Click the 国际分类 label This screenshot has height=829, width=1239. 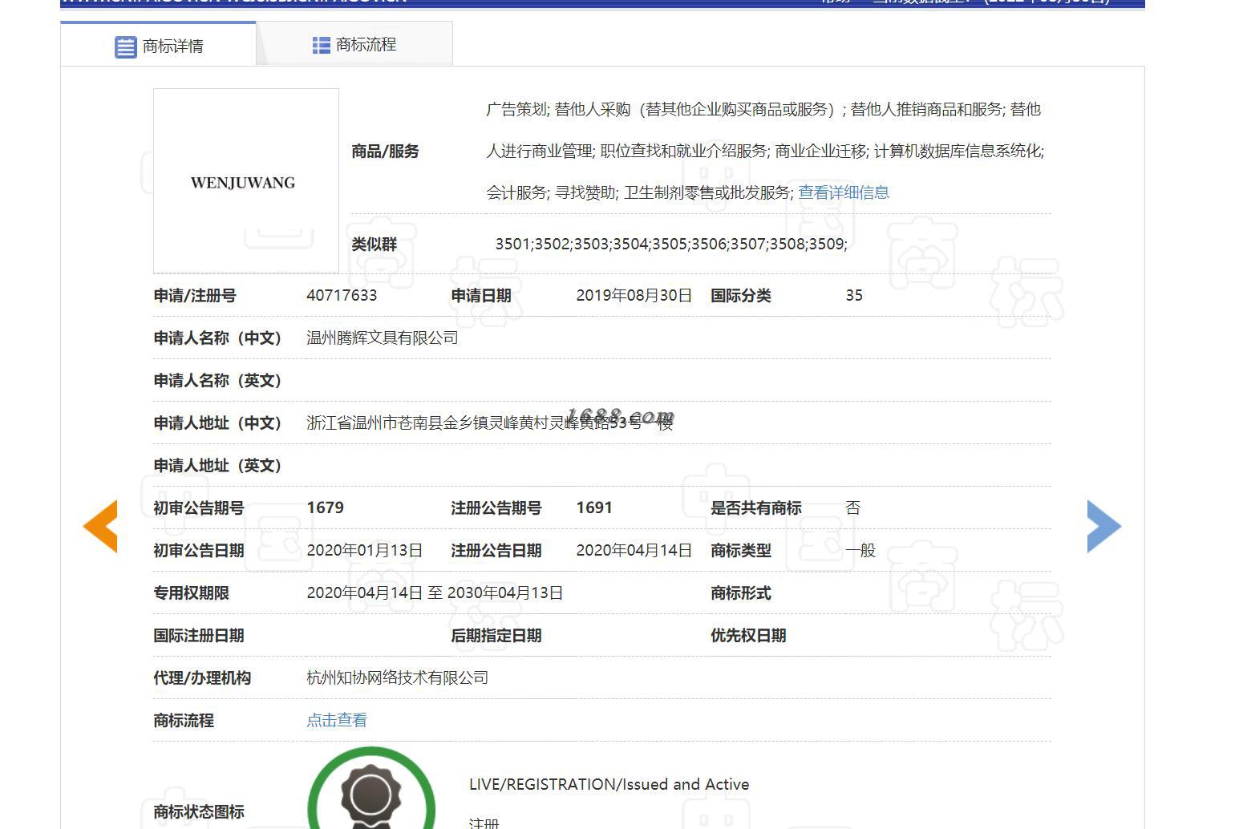[740, 295]
